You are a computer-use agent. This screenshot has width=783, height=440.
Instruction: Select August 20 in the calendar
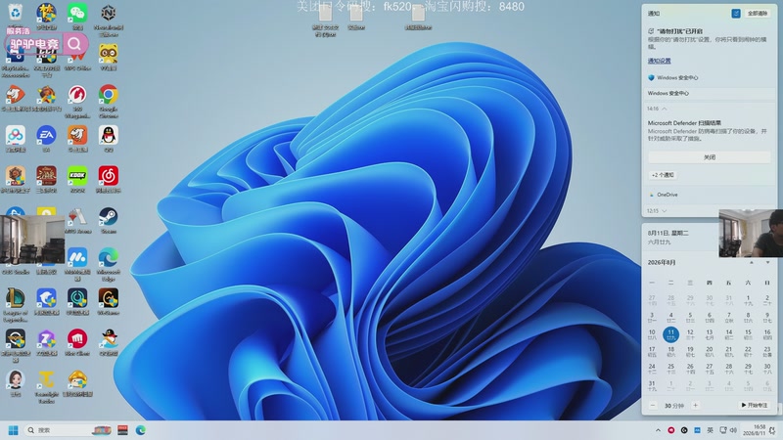pos(709,352)
